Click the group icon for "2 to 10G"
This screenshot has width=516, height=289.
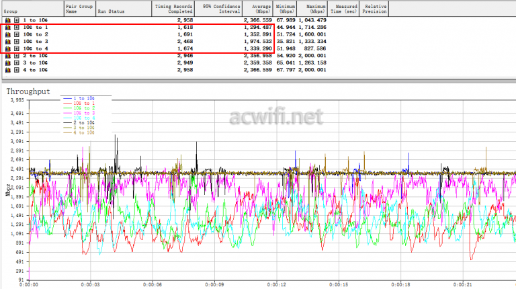(8, 56)
